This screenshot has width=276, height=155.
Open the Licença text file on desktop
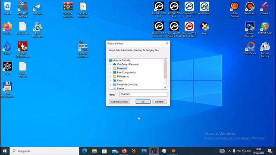point(22,28)
